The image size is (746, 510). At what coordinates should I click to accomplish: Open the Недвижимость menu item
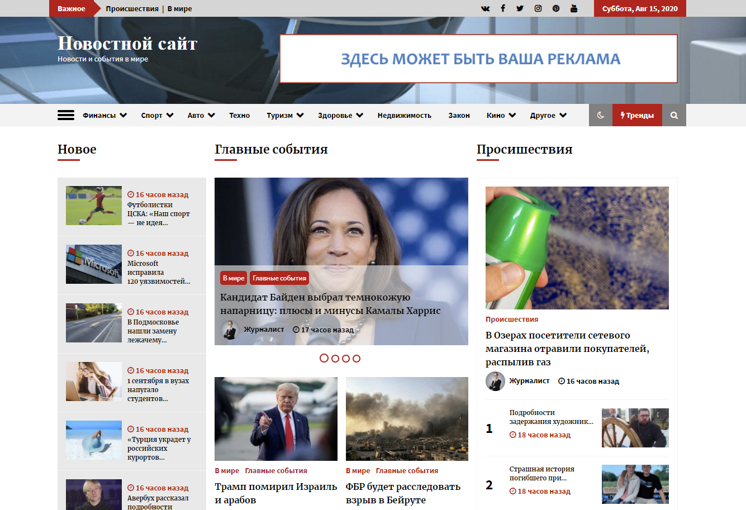[x=404, y=115]
